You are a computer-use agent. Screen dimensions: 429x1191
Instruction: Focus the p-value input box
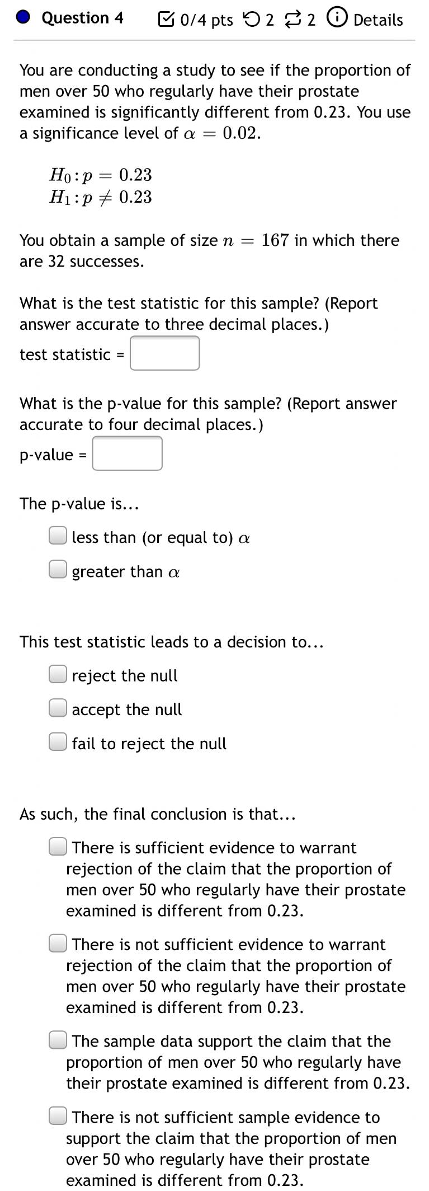[128, 454]
